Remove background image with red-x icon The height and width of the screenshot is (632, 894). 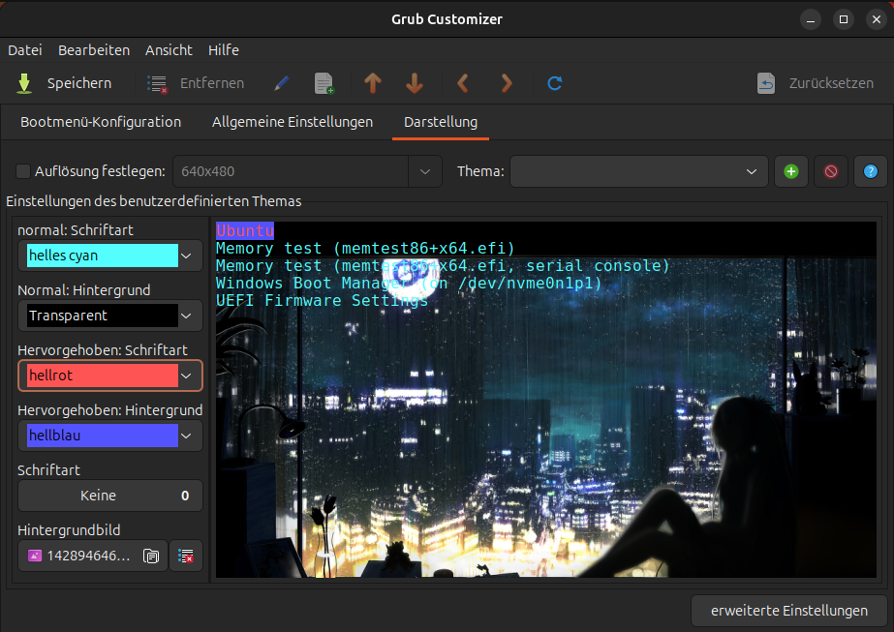coord(186,556)
